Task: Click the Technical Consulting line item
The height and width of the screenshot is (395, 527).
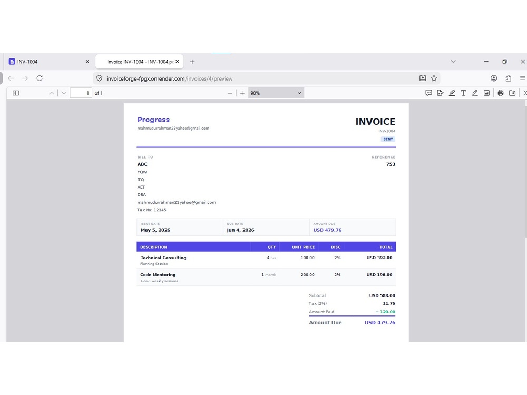Action: 163,258
